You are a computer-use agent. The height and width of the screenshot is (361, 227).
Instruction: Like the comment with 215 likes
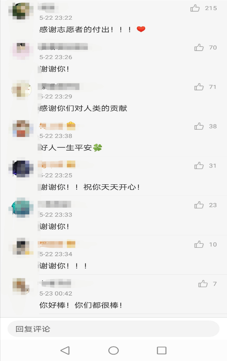195,8
